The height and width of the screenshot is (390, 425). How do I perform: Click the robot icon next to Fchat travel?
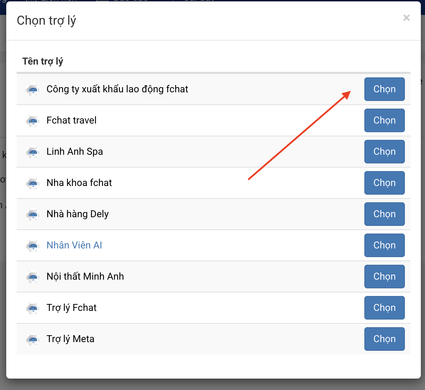click(x=33, y=121)
